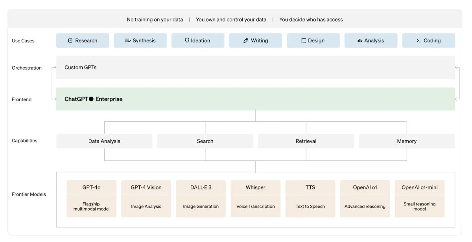Select the Research use case box
The height and width of the screenshot is (242, 472).
(83, 40)
